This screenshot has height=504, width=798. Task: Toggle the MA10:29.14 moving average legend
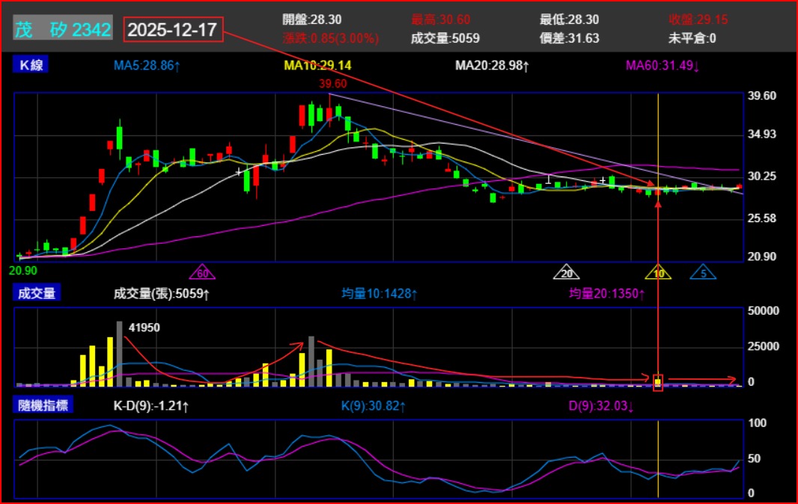pyautogui.click(x=317, y=66)
